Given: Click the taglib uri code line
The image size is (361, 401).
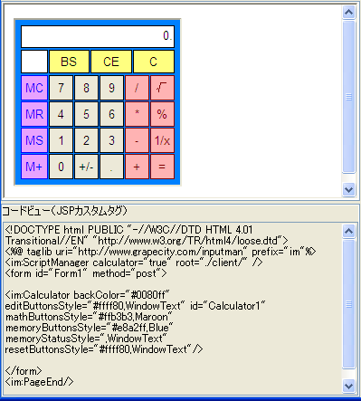Looking at the screenshot, I should [160, 252].
